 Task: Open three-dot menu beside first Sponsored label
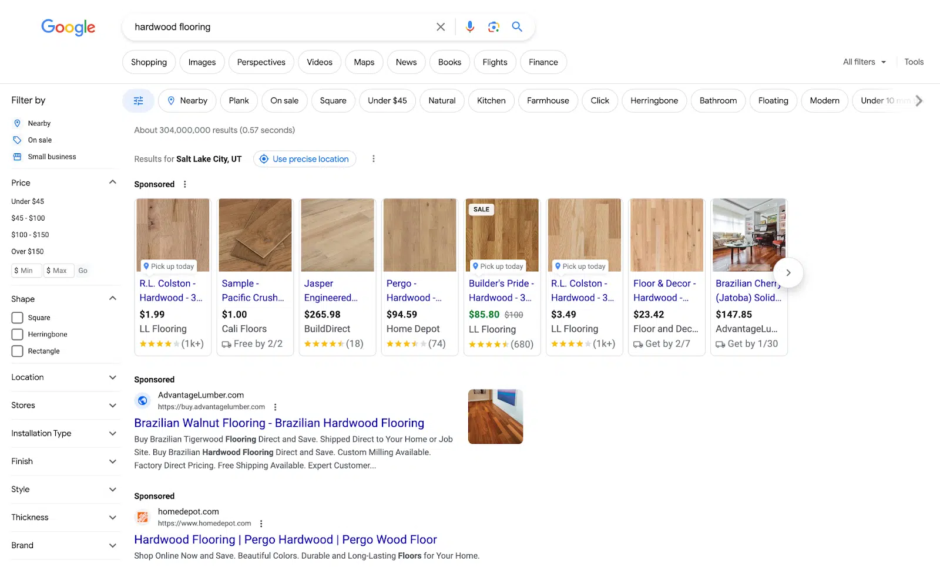coord(185,184)
